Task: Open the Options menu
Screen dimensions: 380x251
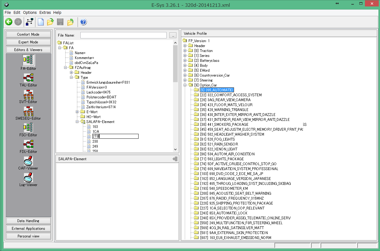Action: point(30,13)
